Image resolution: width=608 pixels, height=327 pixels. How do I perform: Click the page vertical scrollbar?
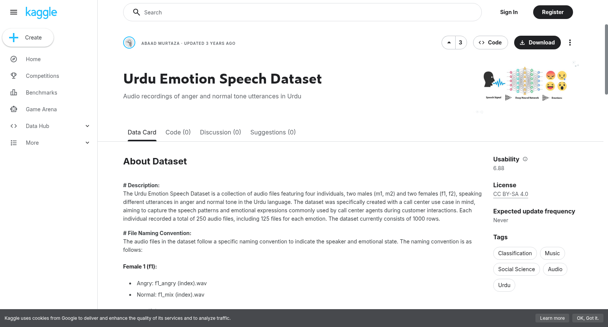(x=606, y=60)
